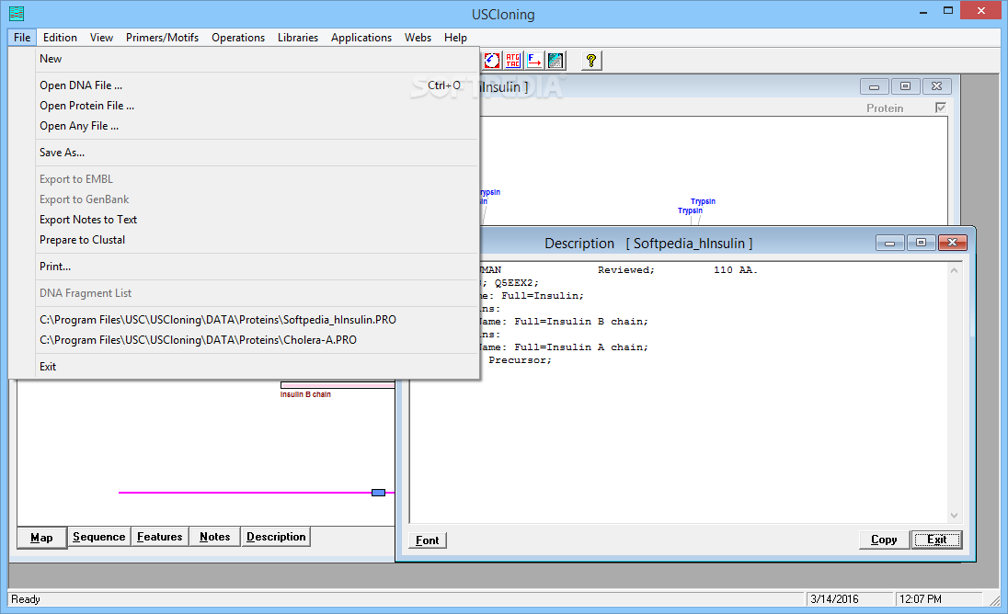Viewport: 1008px width, 614px height.
Task: Switch to the Features tab
Action: coord(159,537)
